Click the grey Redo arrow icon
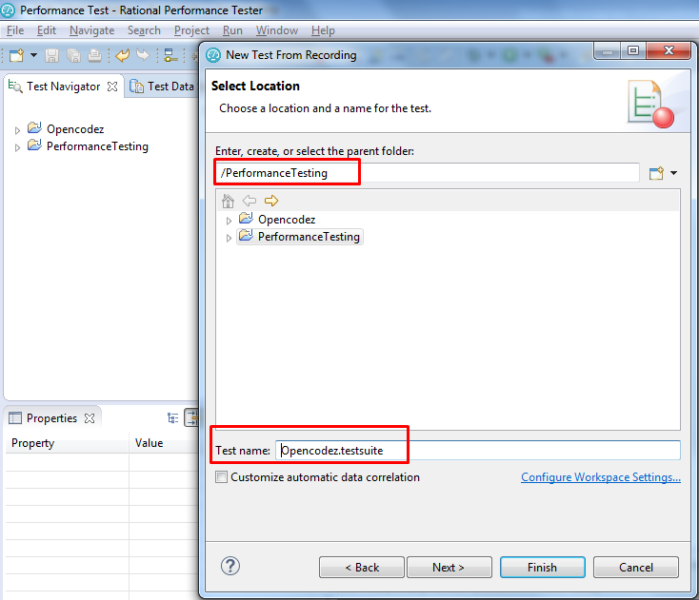The width and height of the screenshot is (699, 600). (x=143, y=55)
